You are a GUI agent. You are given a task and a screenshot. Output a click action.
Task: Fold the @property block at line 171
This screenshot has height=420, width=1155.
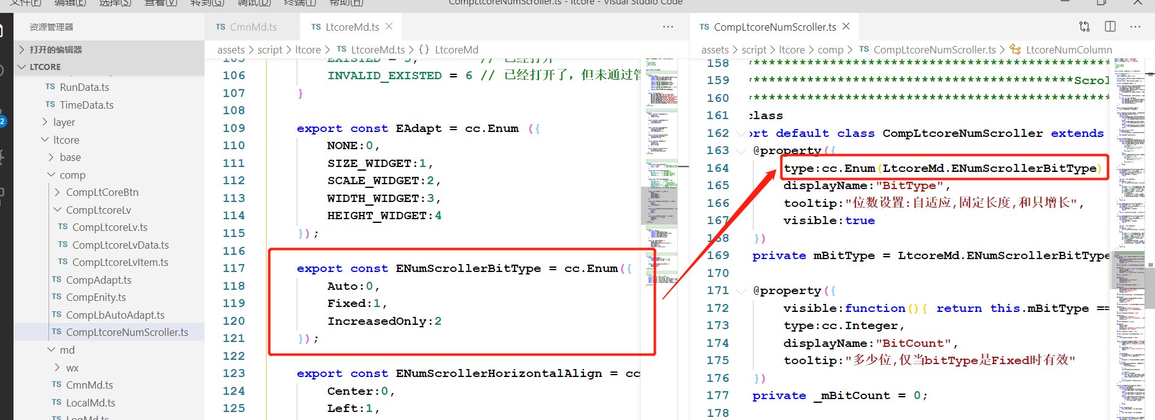(x=741, y=290)
